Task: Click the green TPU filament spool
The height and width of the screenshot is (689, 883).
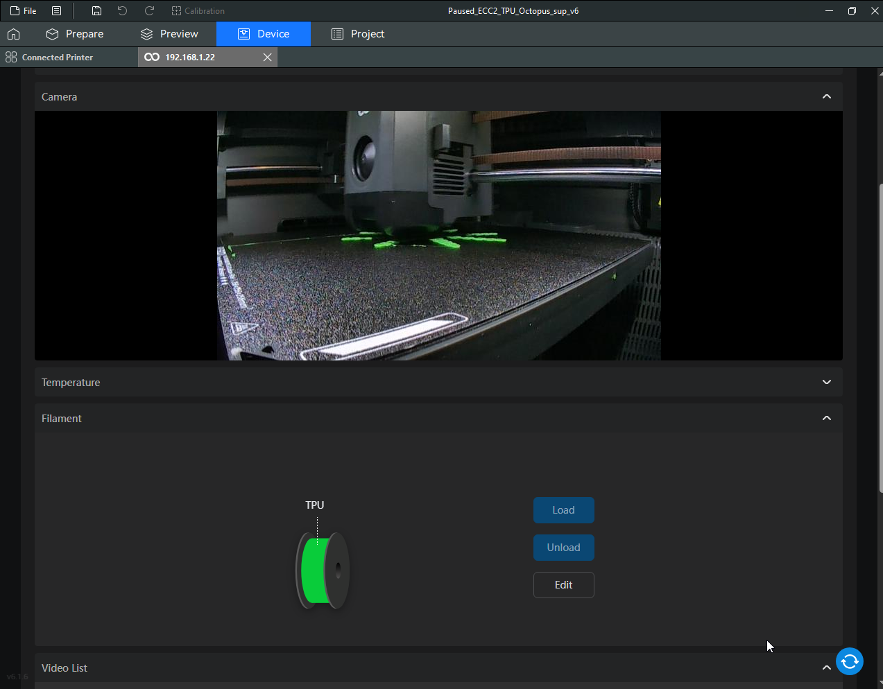Action: (323, 570)
